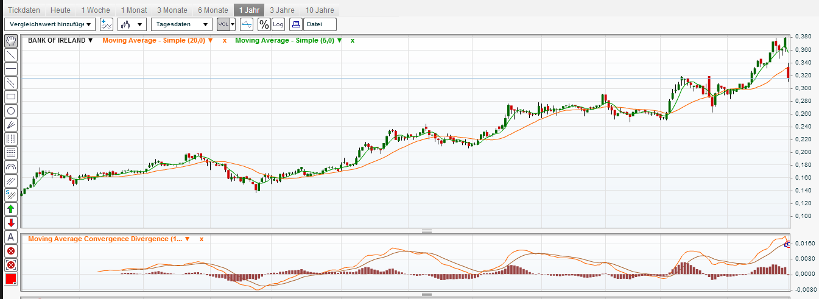
Task: Select the S-marked speed lines tool
Action: pyautogui.click(x=11, y=195)
